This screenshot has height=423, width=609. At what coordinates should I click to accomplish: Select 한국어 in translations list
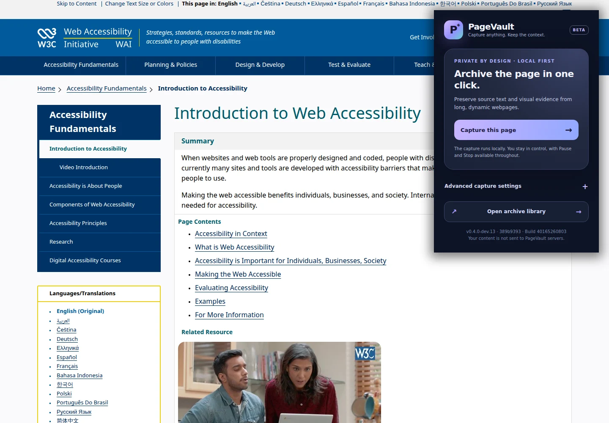pyautogui.click(x=65, y=385)
